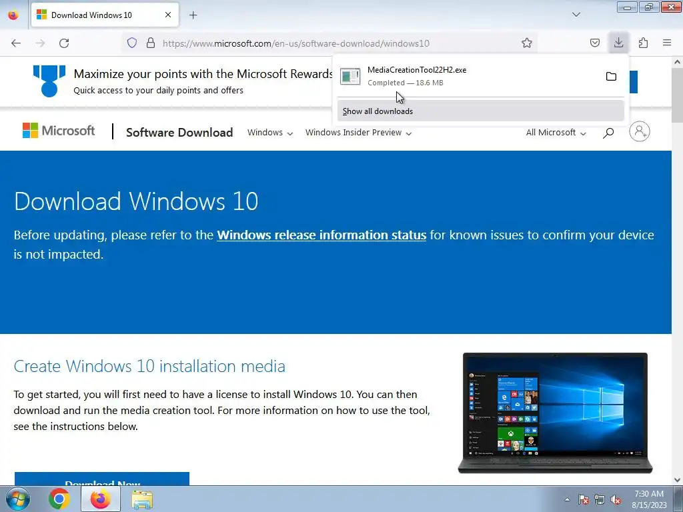The height and width of the screenshot is (512, 683).
Task: Click the address bar URL field
Action: [329, 43]
